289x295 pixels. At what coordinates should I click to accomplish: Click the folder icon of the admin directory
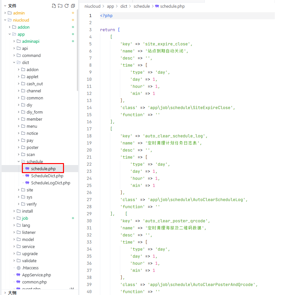click(x=10, y=13)
